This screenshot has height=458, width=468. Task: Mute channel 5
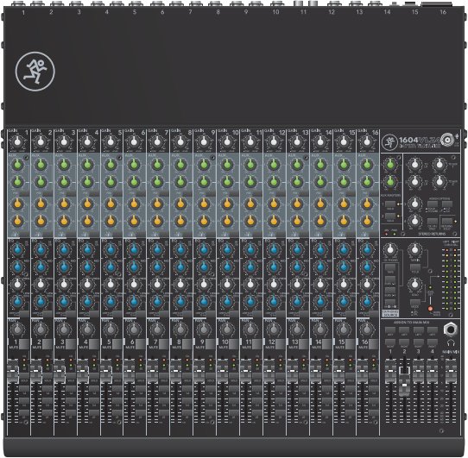click(117, 344)
